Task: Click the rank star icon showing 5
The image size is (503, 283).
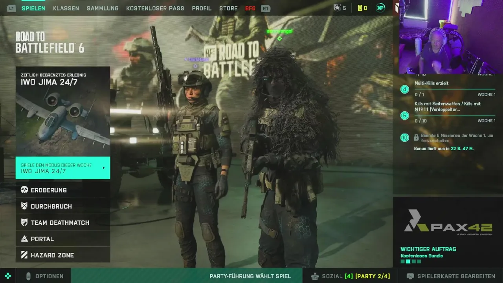Action: (x=337, y=8)
